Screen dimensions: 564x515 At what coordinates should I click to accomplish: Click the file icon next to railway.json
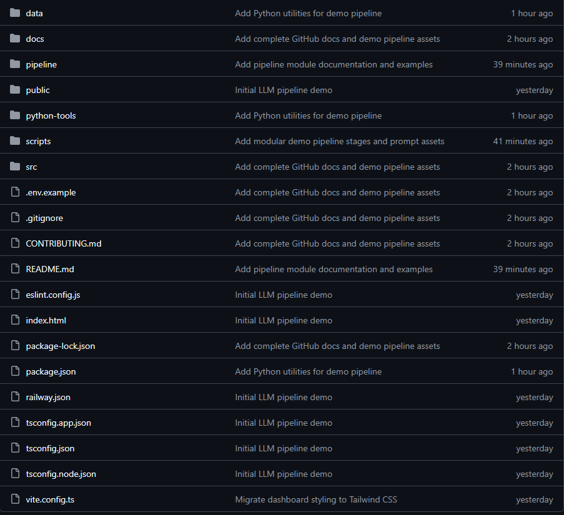pyautogui.click(x=15, y=397)
